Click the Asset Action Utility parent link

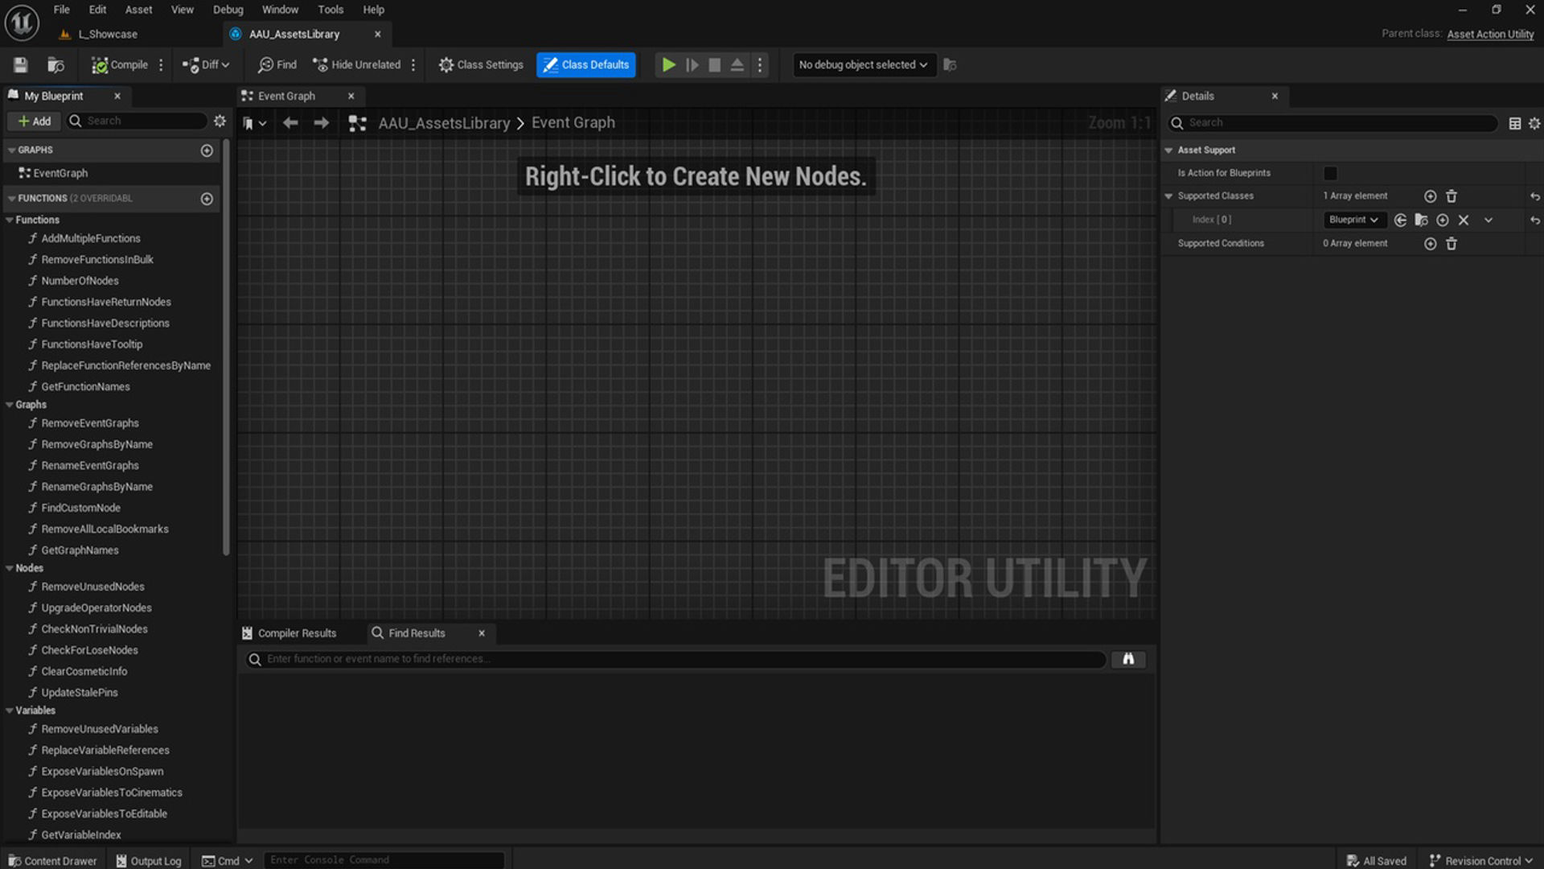click(x=1490, y=34)
